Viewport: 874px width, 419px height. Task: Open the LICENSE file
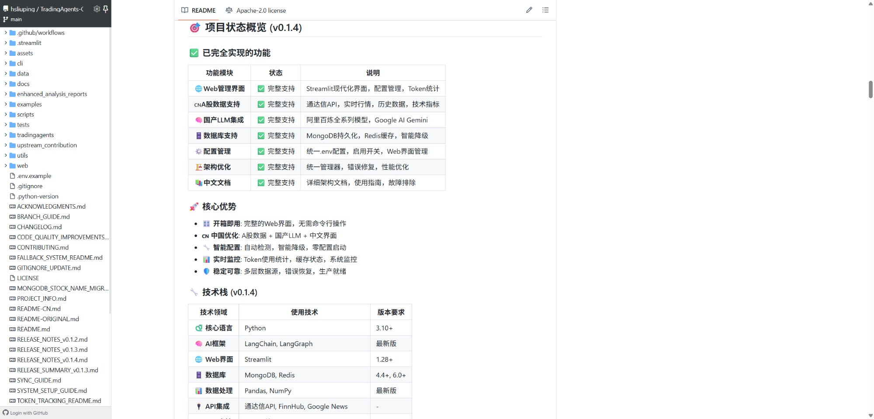tap(28, 278)
